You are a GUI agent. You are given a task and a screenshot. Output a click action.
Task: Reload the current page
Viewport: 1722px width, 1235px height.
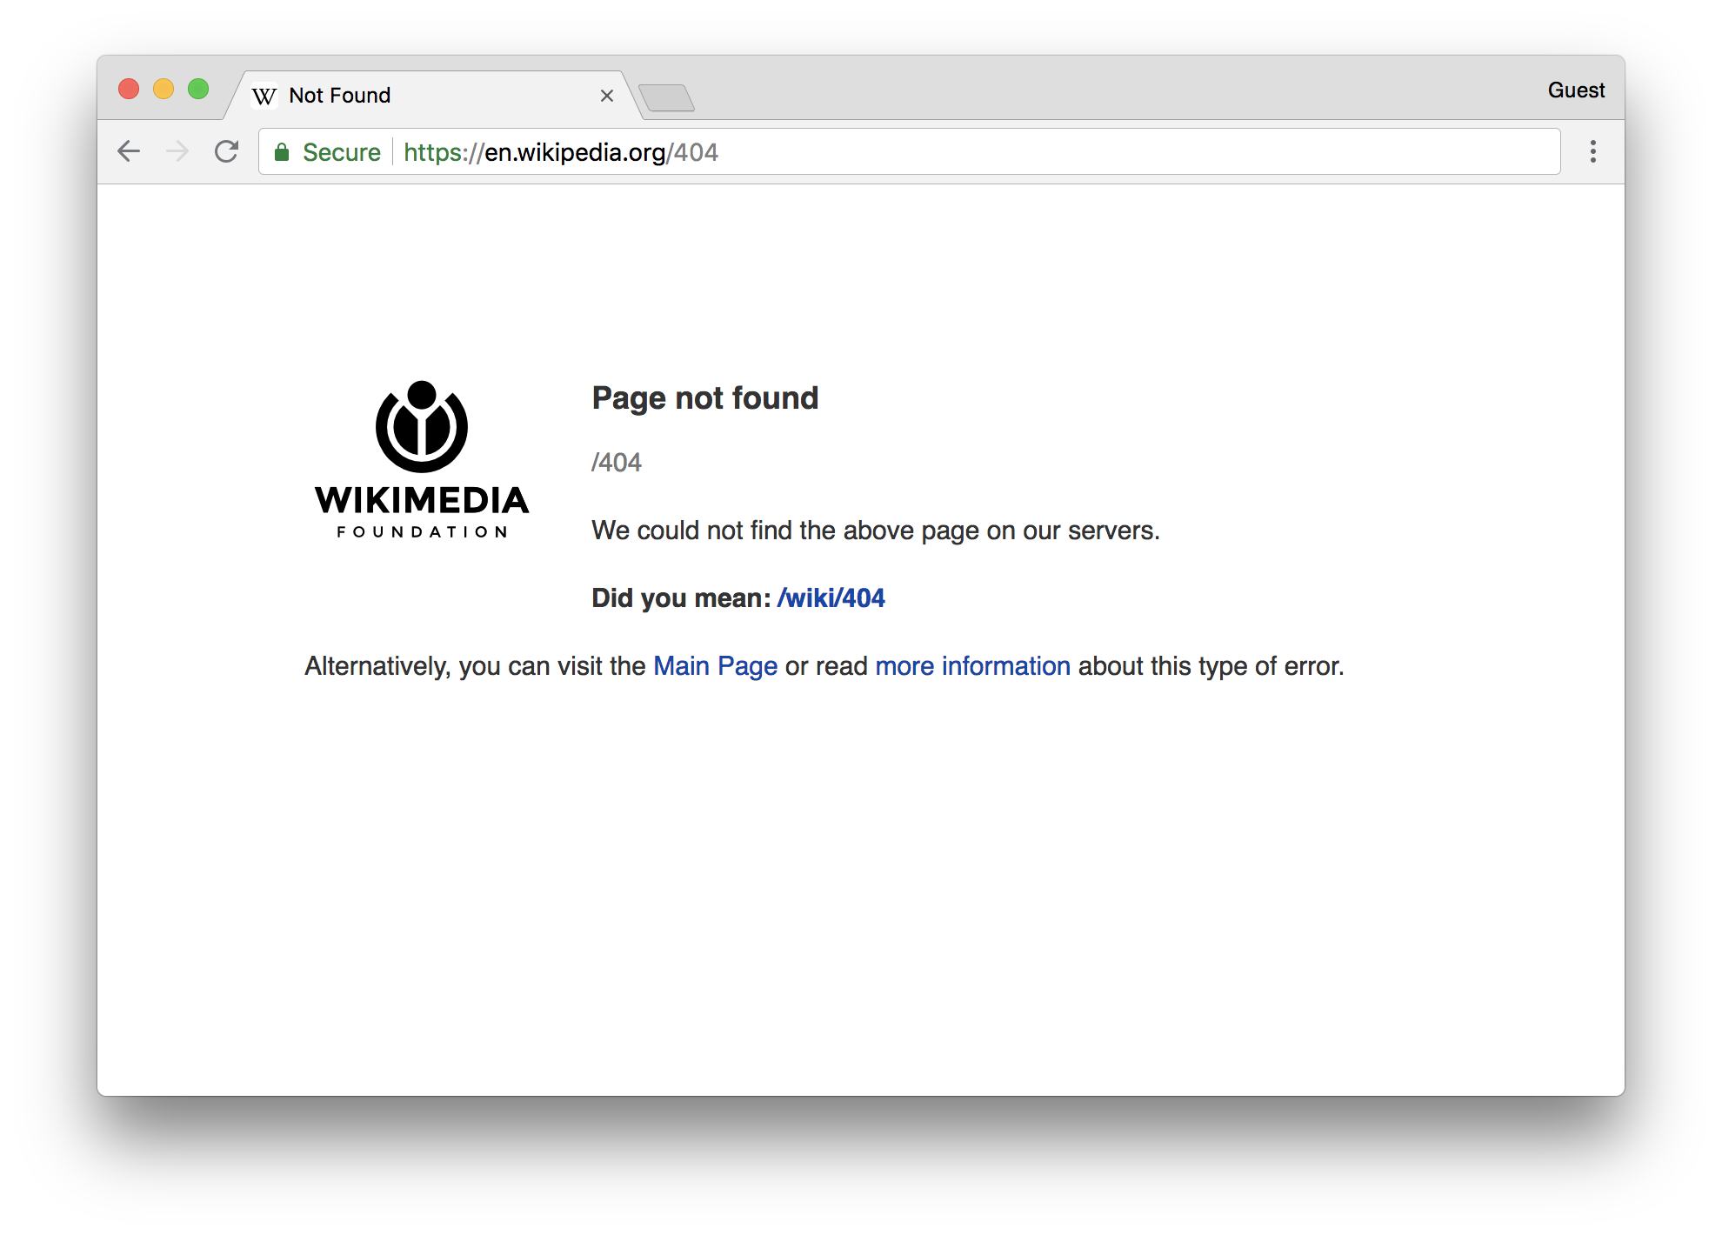point(227,151)
